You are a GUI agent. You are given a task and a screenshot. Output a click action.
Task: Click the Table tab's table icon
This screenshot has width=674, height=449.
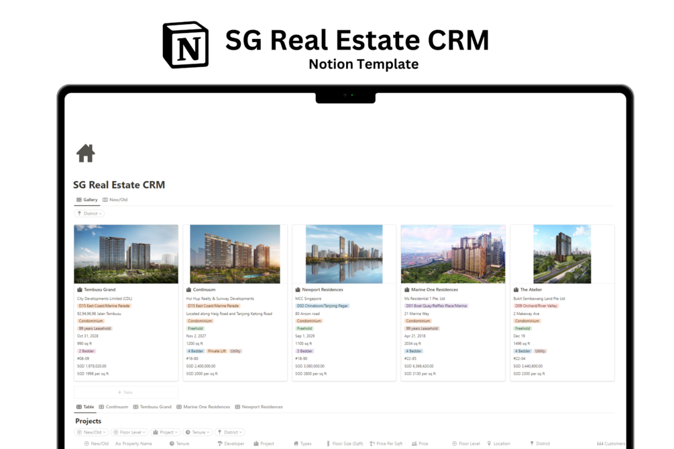pos(79,407)
